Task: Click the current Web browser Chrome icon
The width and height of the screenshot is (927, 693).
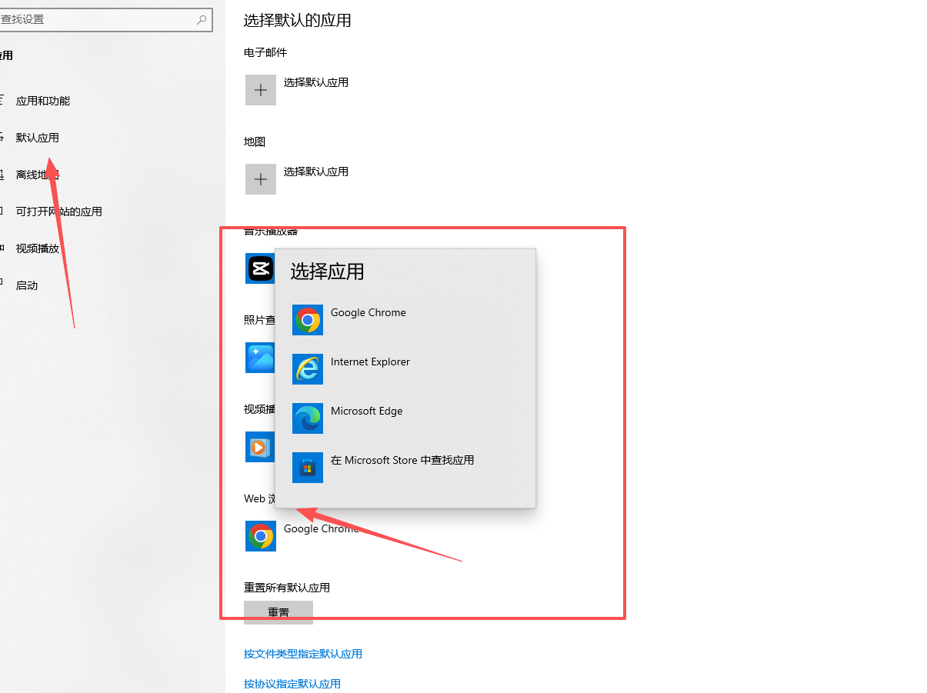Action: (261, 536)
